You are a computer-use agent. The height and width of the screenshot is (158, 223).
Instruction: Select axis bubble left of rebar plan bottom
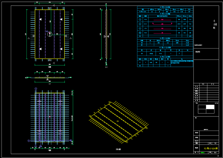click(29, 141)
